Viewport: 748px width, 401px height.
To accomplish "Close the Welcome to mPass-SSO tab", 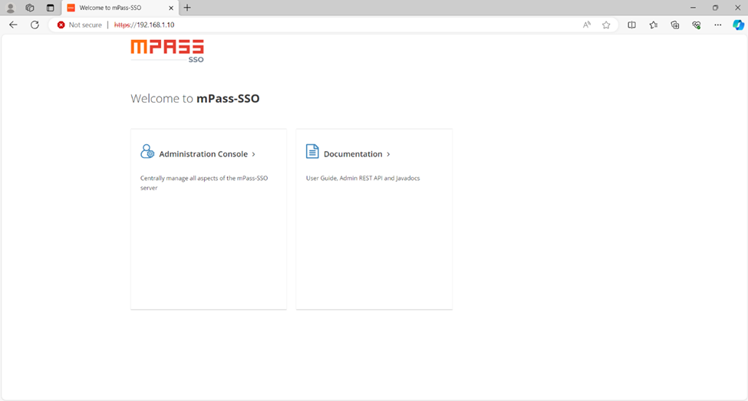I will (171, 8).
